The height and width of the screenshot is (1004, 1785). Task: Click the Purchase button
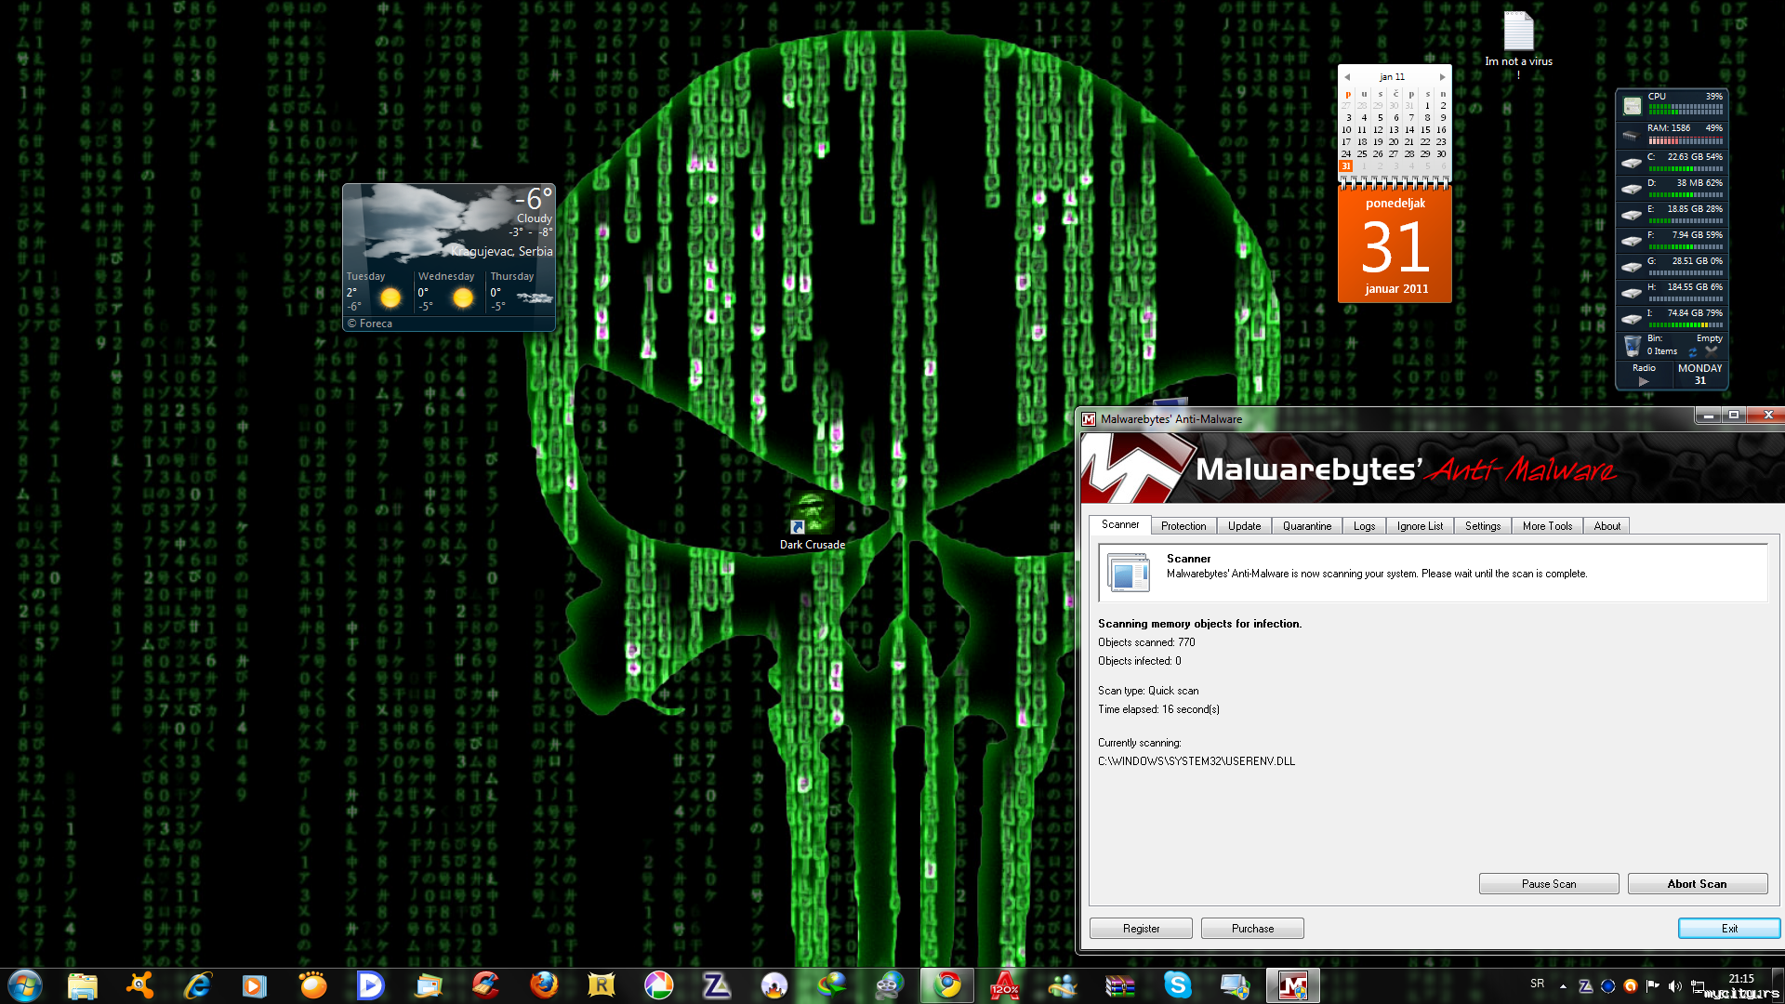tap(1251, 929)
